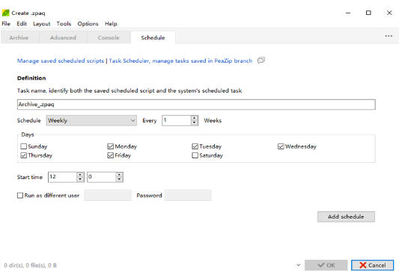
Task: Increase the Every weeks value
Action: click(195, 118)
